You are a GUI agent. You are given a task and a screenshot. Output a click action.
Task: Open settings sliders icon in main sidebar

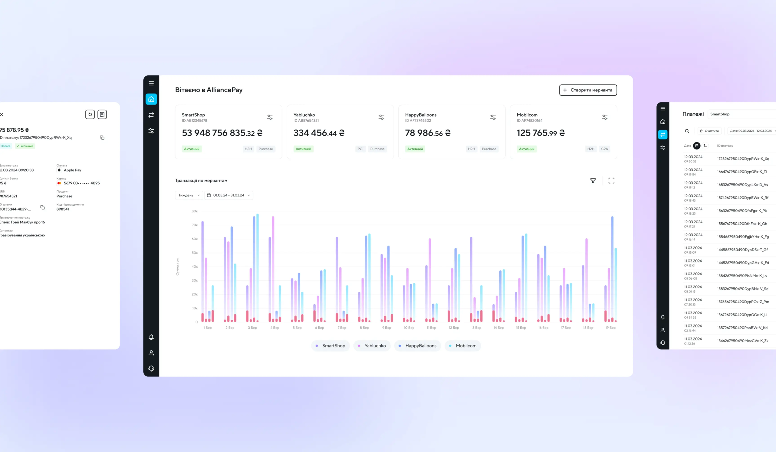(151, 131)
